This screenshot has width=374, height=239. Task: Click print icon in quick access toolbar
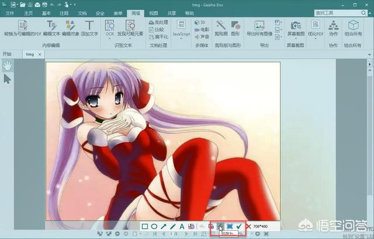(44, 5)
